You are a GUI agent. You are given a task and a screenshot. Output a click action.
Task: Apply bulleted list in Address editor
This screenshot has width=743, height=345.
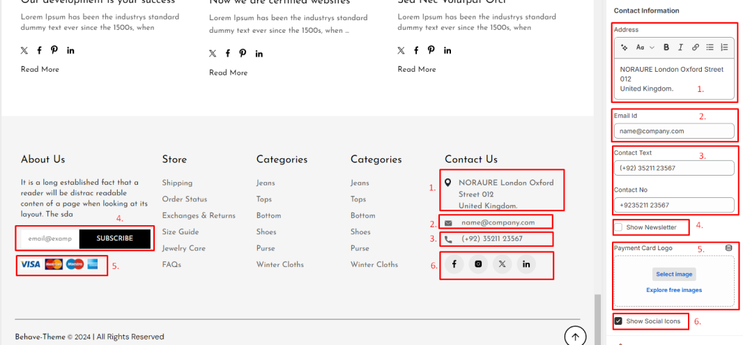(x=710, y=47)
